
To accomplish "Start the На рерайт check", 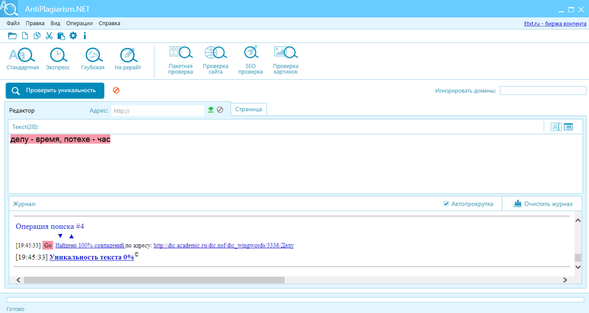I will click(128, 59).
